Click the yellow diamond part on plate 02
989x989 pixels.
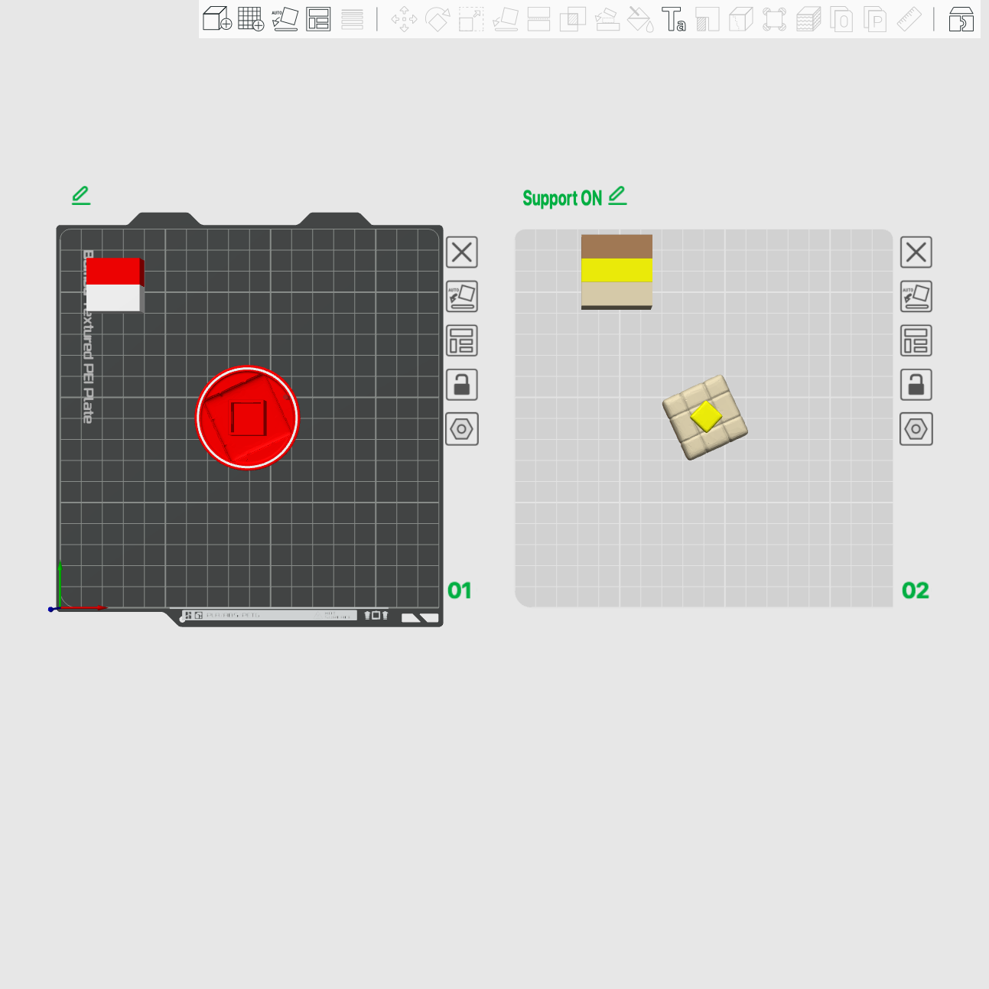click(x=706, y=417)
